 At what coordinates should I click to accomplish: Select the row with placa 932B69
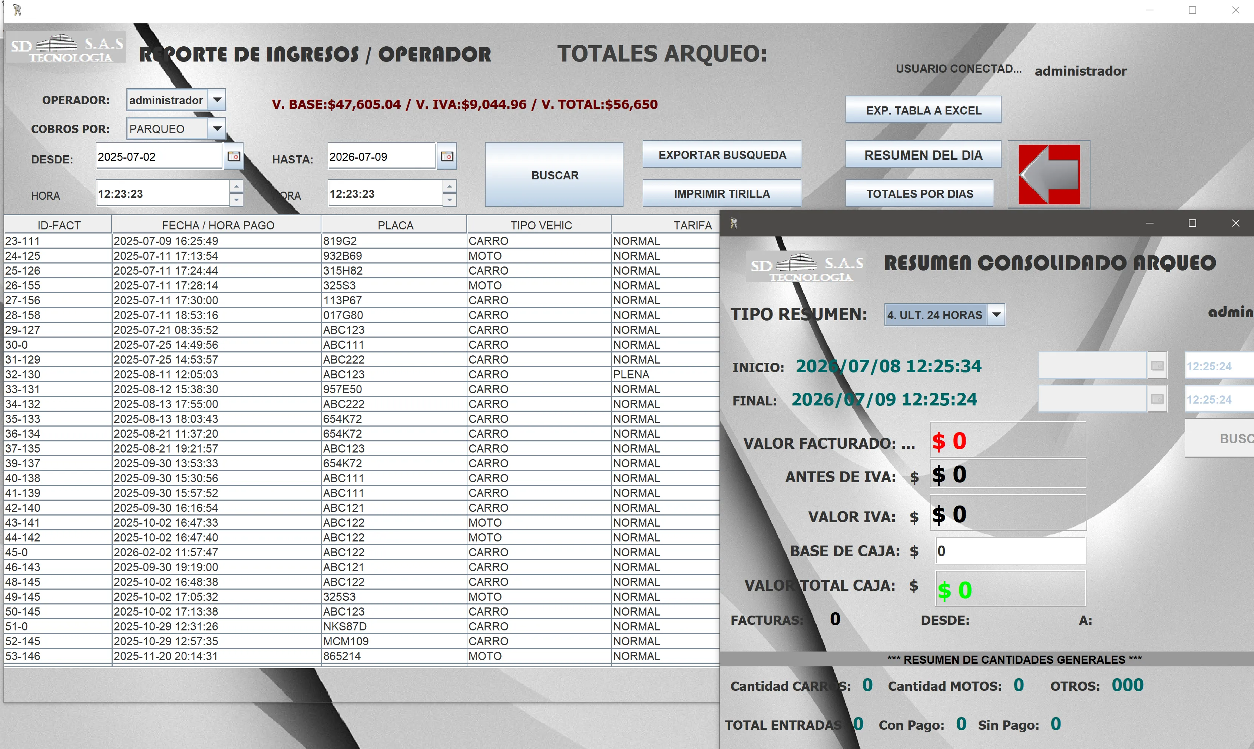click(x=361, y=255)
